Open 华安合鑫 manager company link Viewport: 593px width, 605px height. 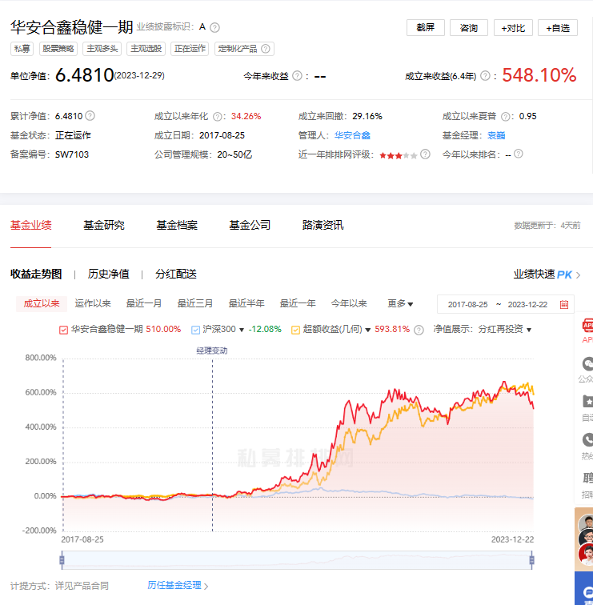pos(352,135)
